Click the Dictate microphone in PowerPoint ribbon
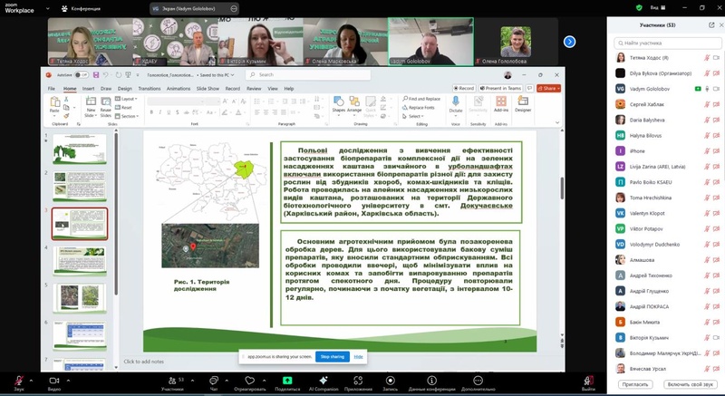This screenshot has height=396, width=725. tap(456, 102)
